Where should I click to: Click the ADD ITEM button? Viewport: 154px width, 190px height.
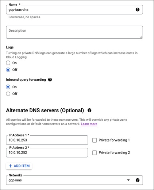(19, 166)
